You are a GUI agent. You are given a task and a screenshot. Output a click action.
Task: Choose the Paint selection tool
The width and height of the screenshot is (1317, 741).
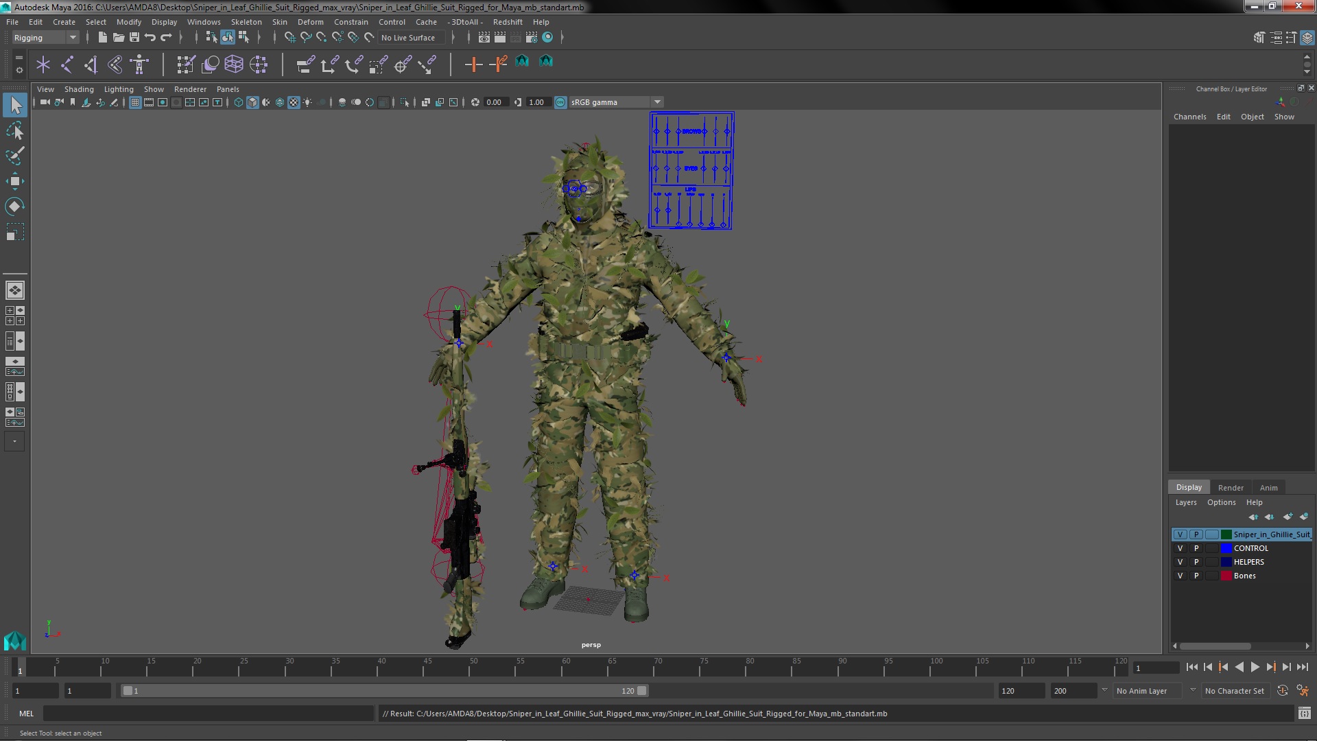[x=15, y=156]
